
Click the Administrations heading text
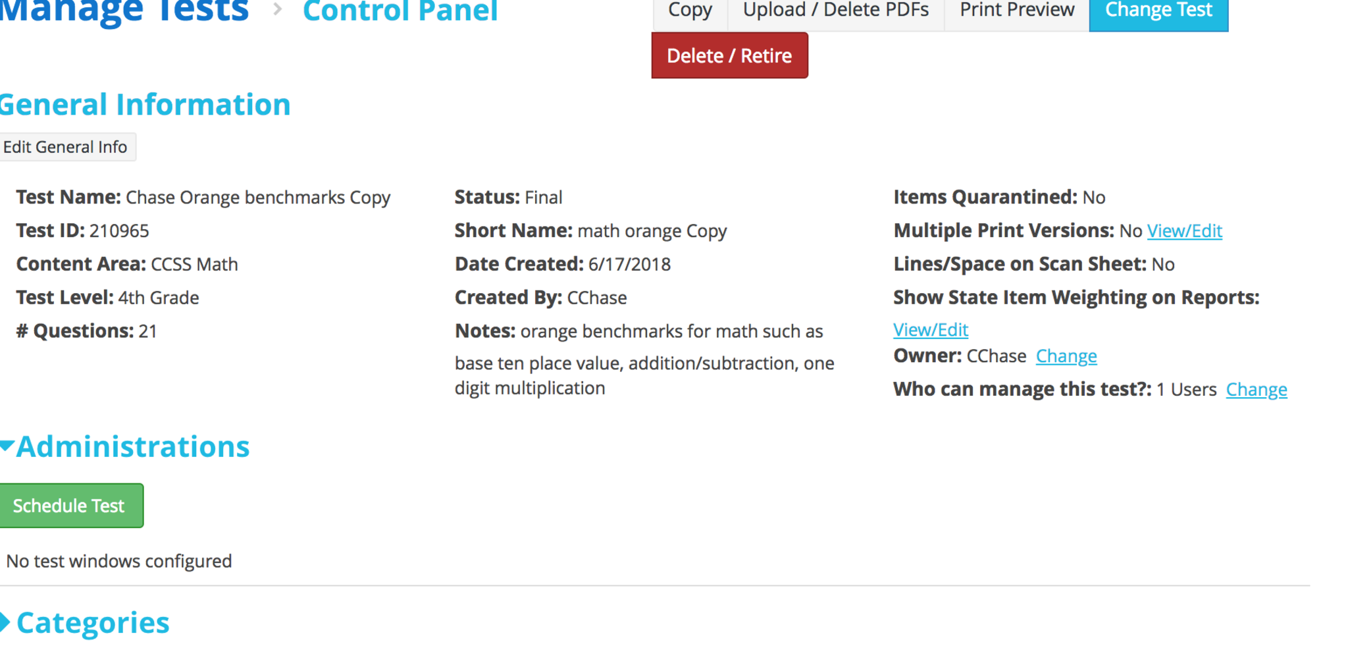coord(133,446)
